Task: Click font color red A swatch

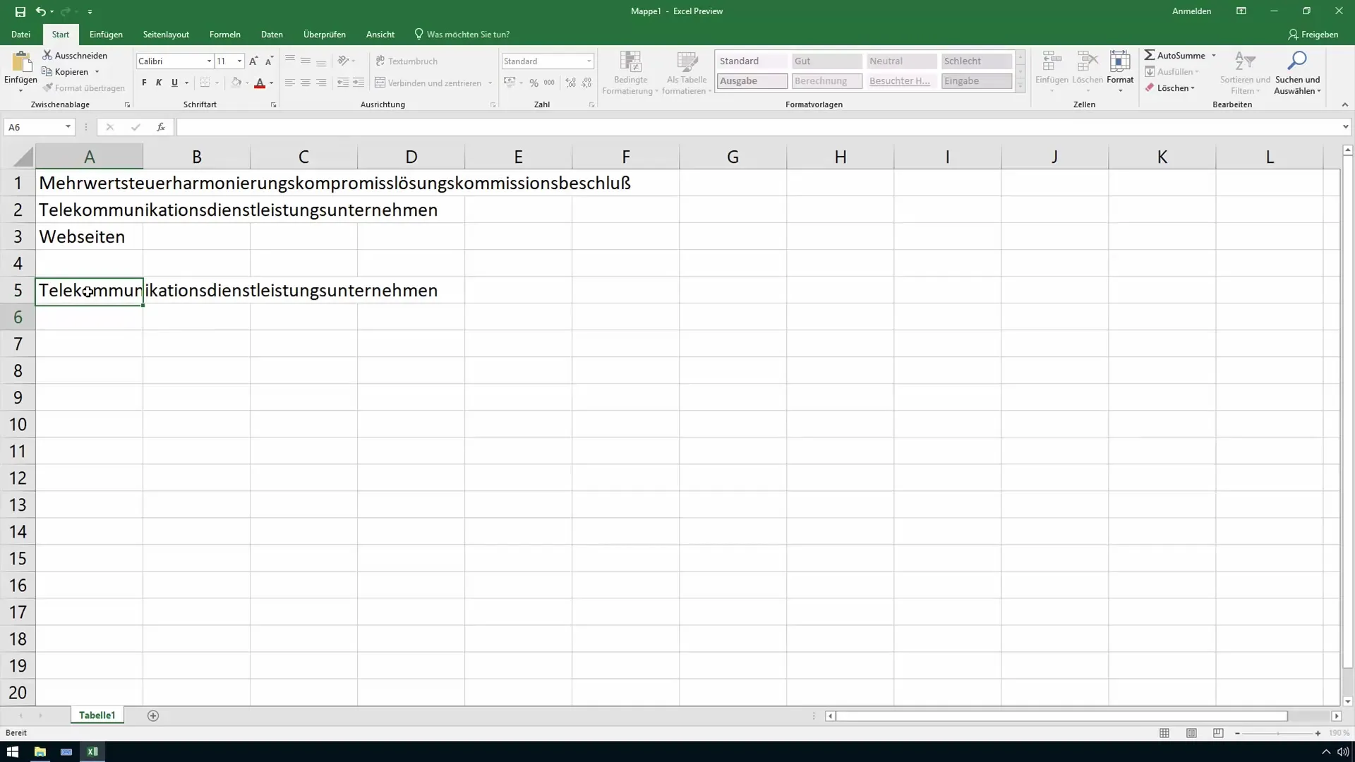Action: pos(260,83)
